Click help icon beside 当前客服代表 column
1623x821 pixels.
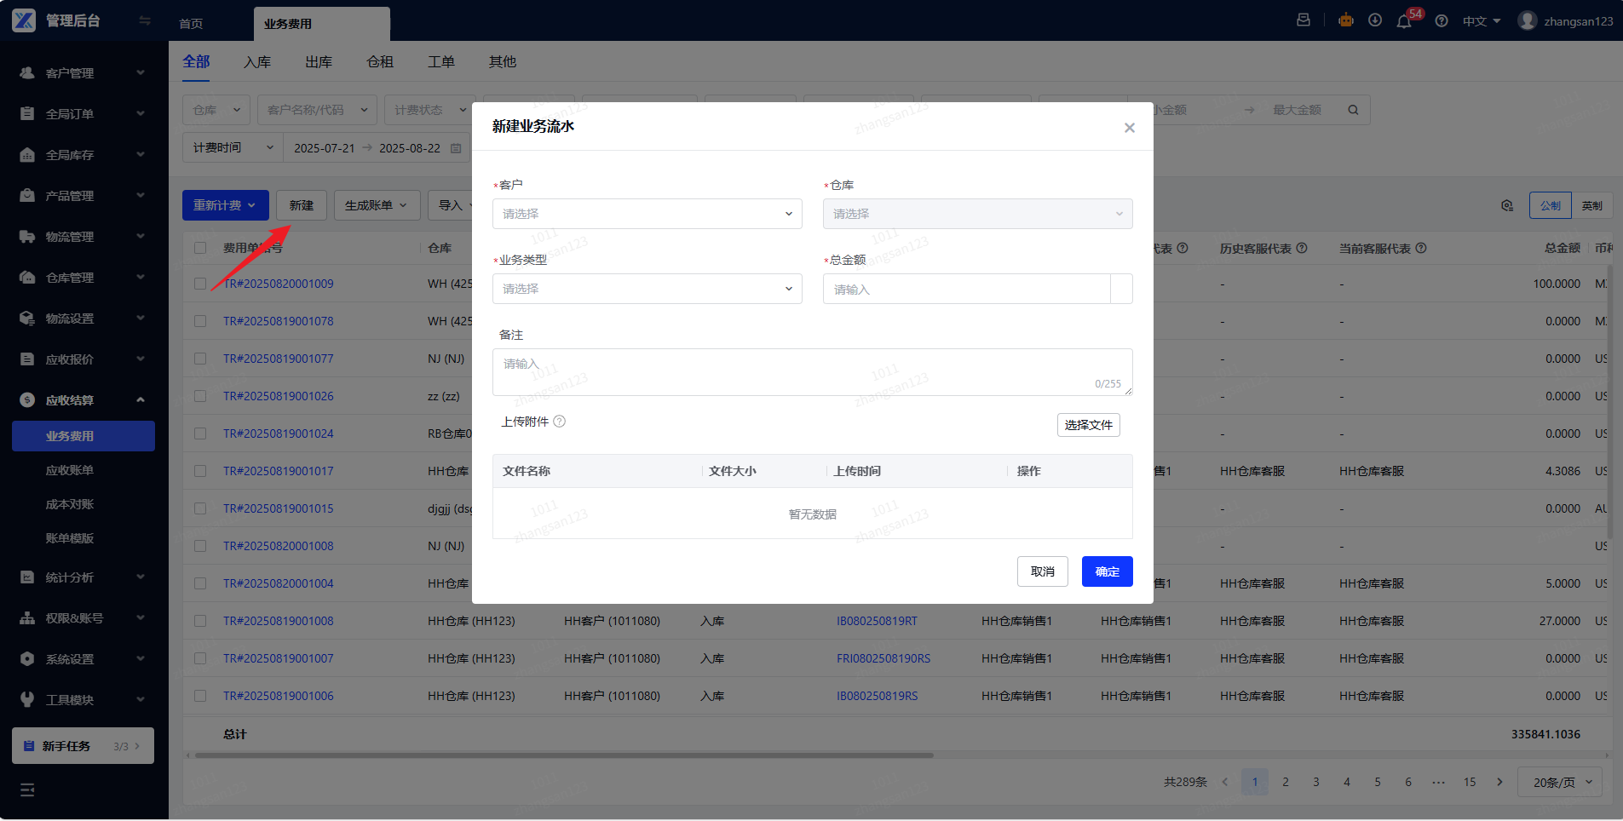(x=1421, y=248)
